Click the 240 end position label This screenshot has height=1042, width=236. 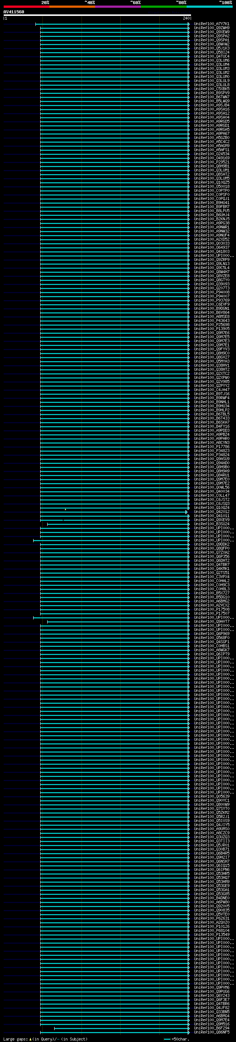click(186, 18)
